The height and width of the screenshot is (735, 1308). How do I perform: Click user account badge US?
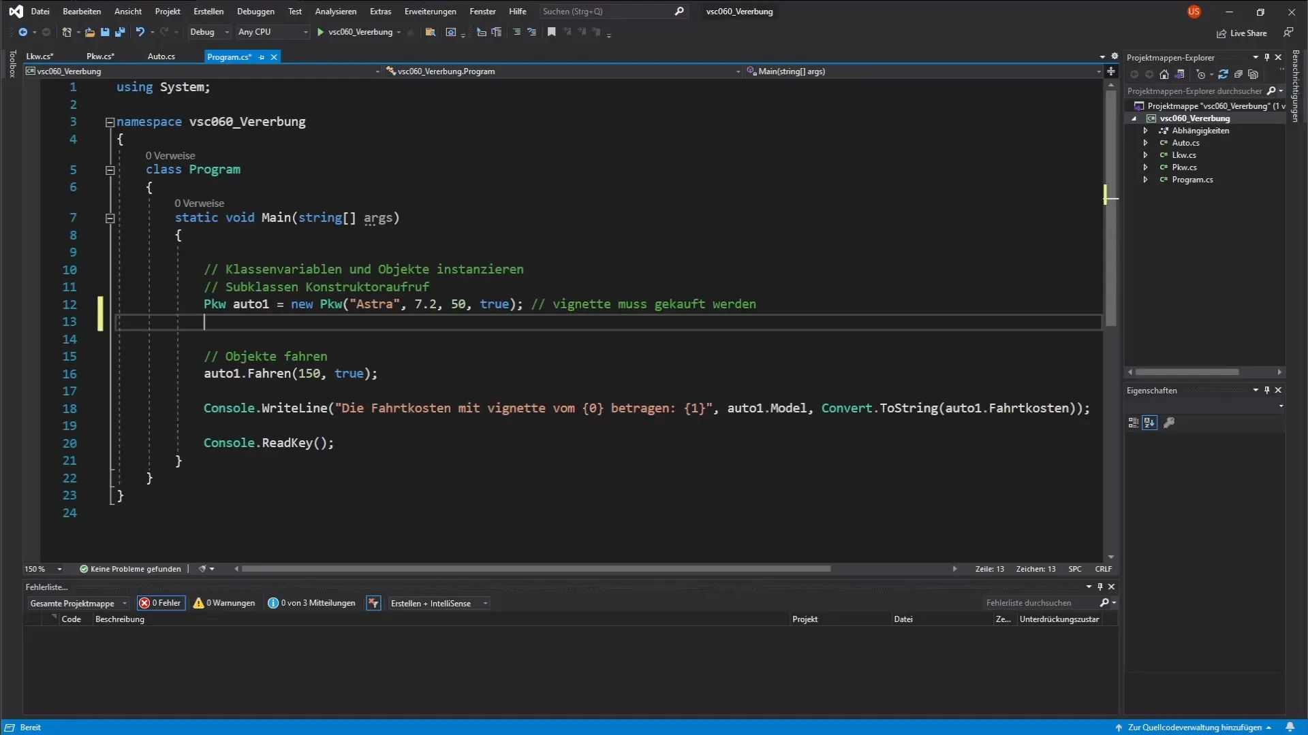[x=1194, y=12]
